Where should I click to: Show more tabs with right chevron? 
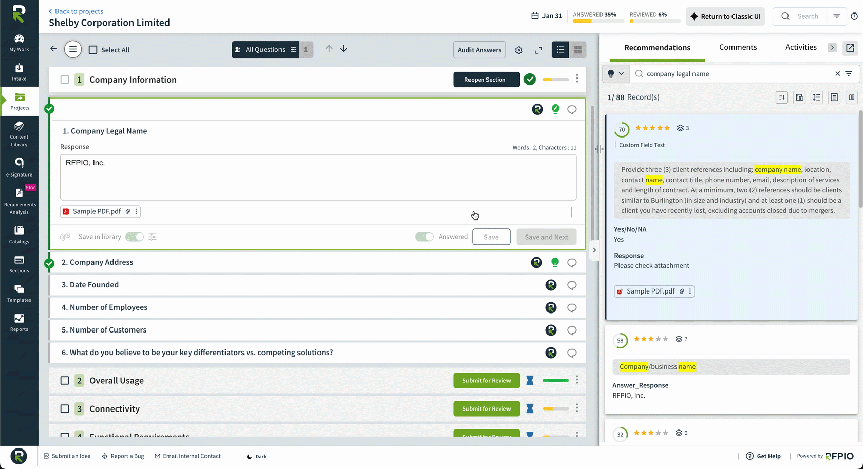[832, 48]
